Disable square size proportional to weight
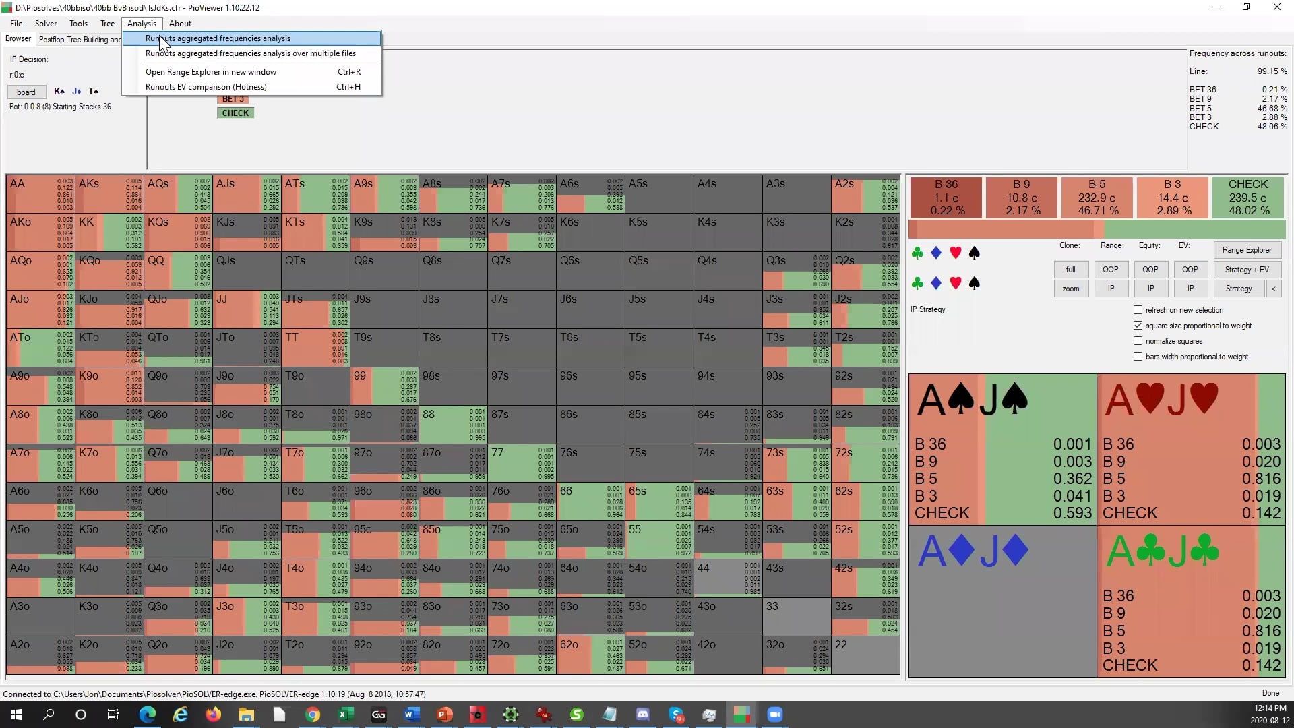This screenshot has width=1294, height=728. 1138,325
